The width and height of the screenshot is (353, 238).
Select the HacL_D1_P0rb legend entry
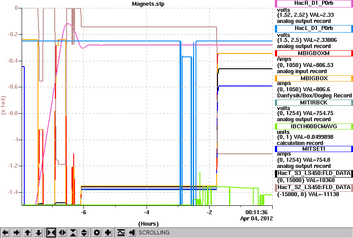click(314, 28)
